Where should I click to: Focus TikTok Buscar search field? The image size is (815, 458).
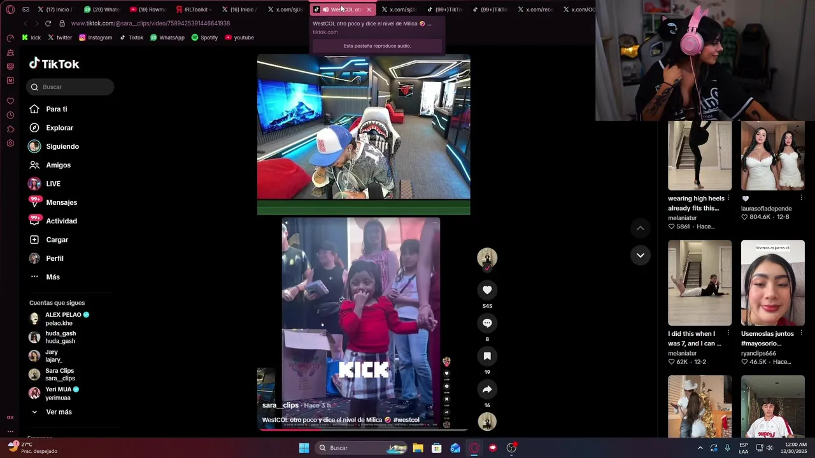(x=70, y=87)
